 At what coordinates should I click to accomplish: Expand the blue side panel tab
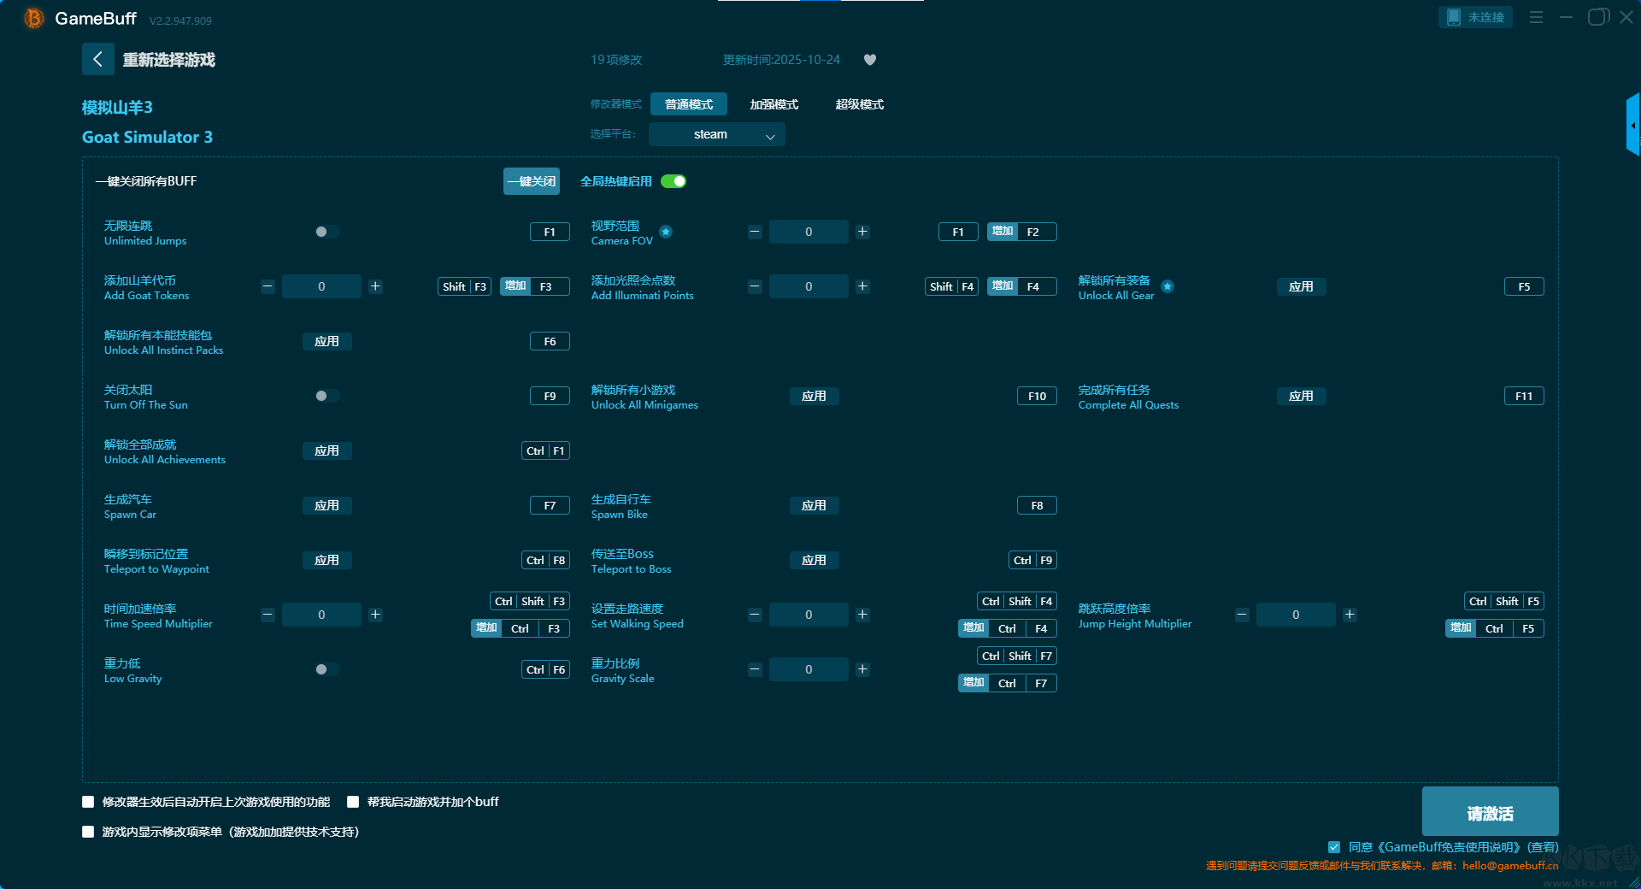pyautogui.click(x=1632, y=125)
